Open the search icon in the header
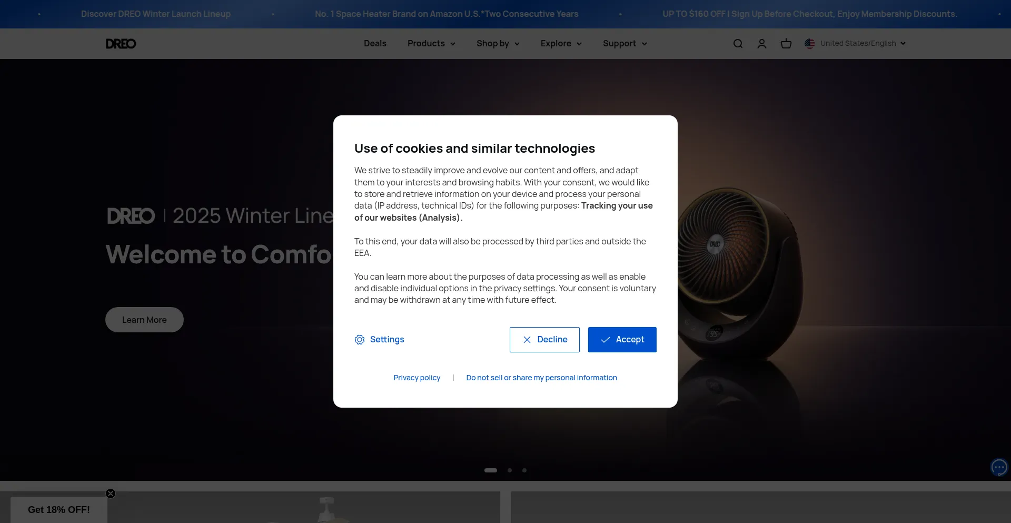The image size is (1011, 523). 738,44
